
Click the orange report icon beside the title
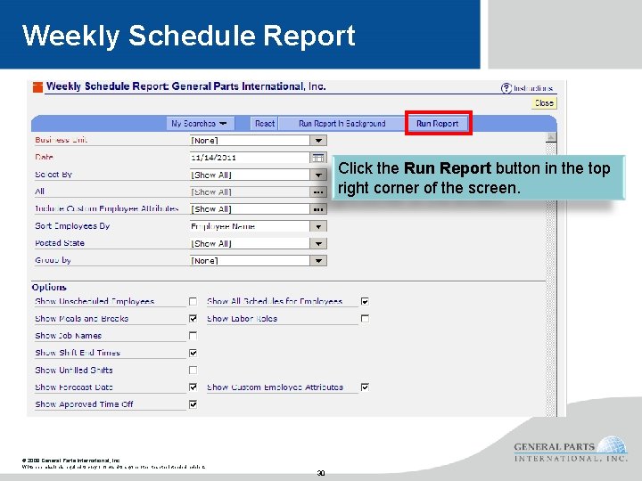coord(37,86)
